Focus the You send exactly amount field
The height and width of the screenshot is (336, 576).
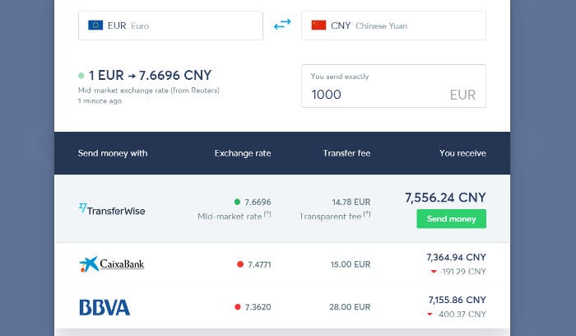click(393, 86)
